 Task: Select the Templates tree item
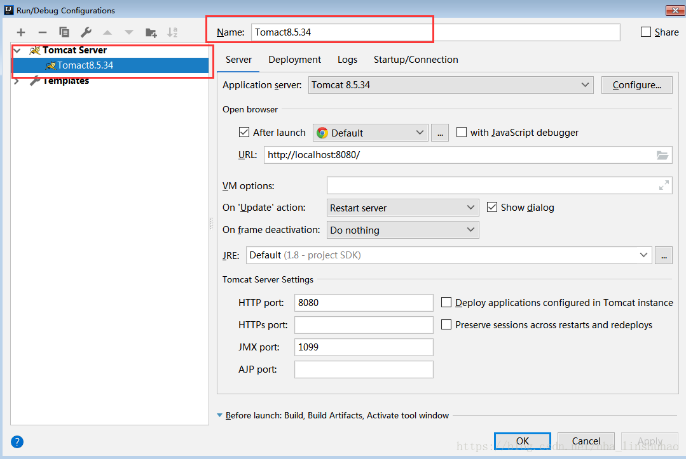pyautogui.click(x=65, y=81)
